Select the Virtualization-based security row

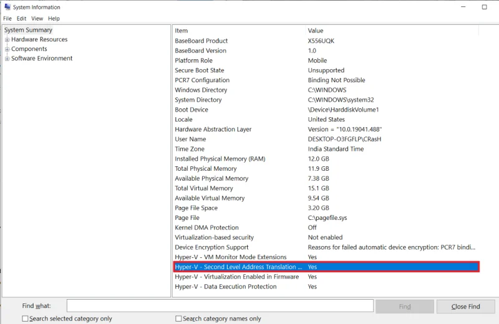326,237
